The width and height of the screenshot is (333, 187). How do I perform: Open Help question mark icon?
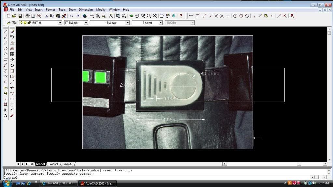(x=181, y=16)
